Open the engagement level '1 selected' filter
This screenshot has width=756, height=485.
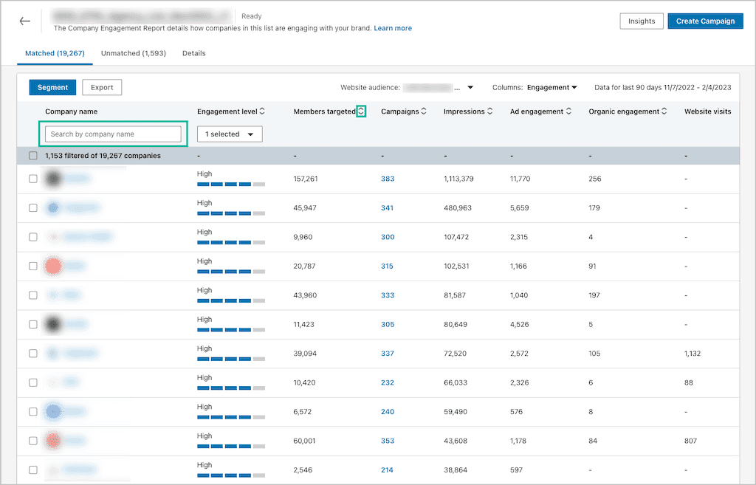pyautogui.click(x=230, y=134)
